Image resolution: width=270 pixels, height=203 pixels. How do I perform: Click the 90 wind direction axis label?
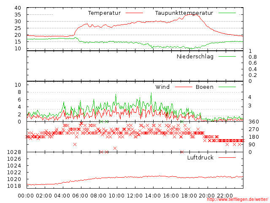(252, 145)
